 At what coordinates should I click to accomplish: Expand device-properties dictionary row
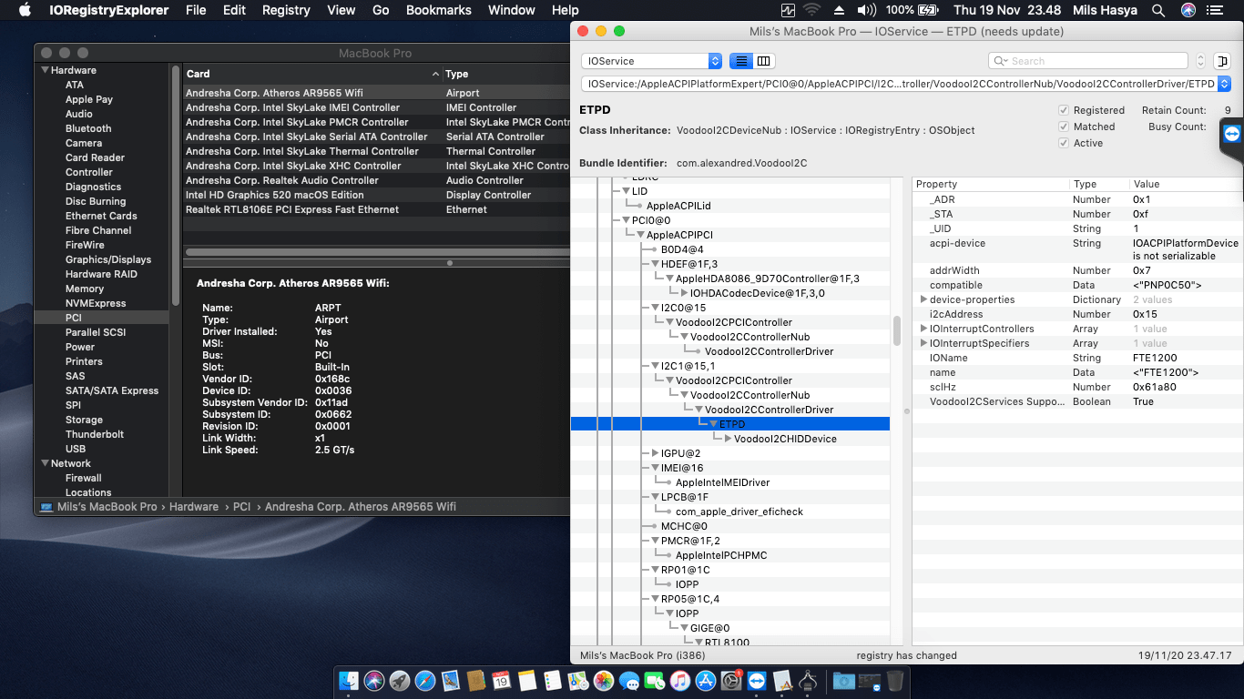[923, 299]
